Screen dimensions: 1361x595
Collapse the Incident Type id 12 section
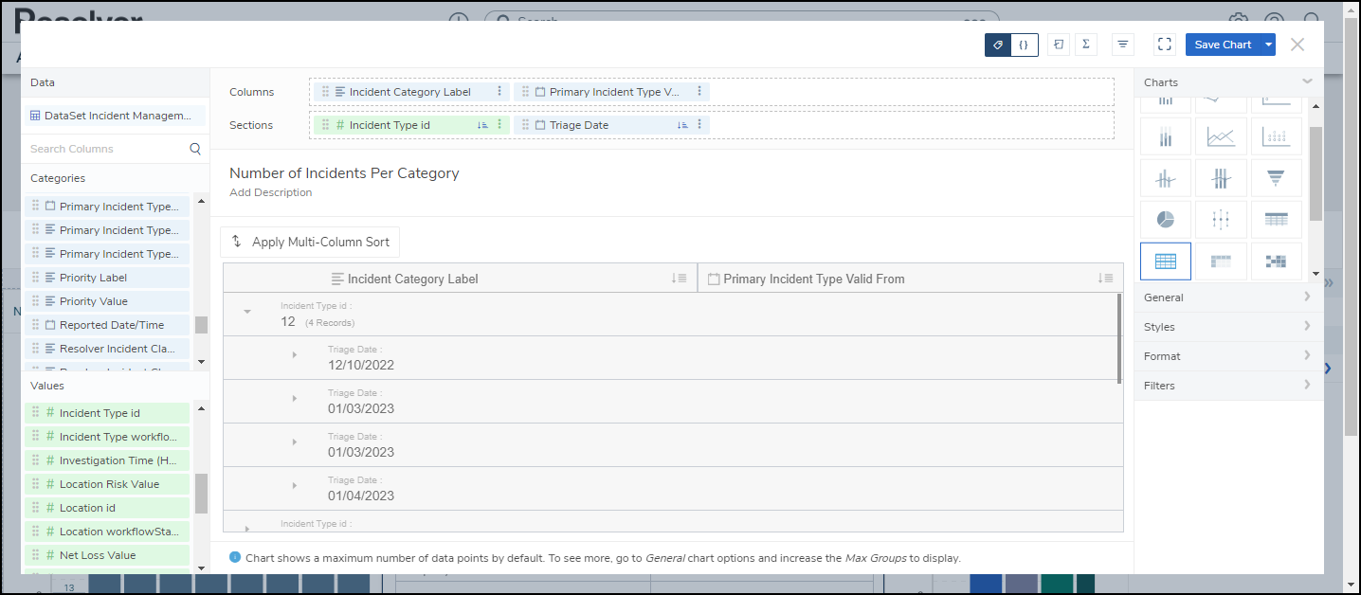(x=247, y=312)
